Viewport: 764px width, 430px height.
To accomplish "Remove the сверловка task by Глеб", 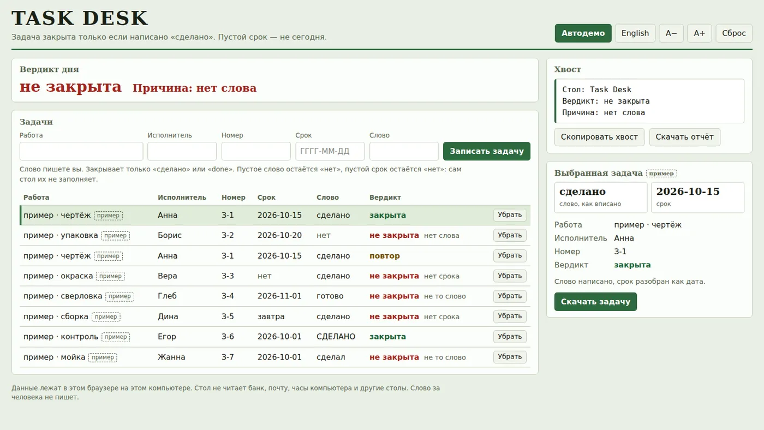I will (x=510, y=296).
